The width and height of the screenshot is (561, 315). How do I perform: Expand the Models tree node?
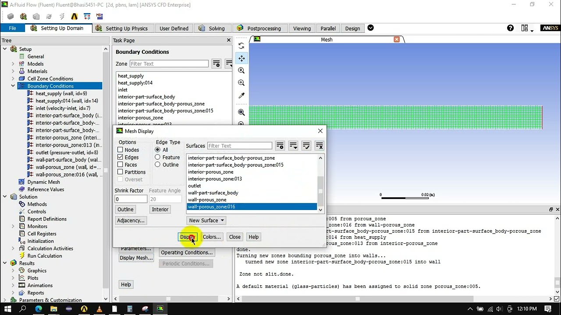pos(13,64)
